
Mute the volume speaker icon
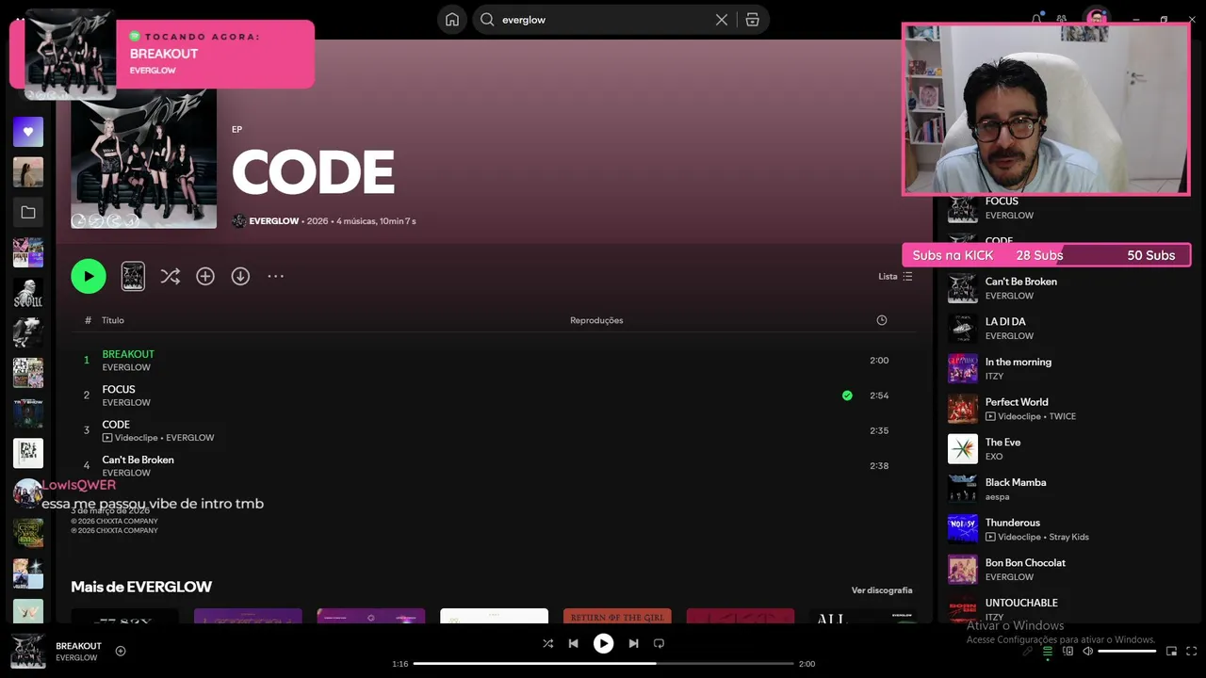1087,651
